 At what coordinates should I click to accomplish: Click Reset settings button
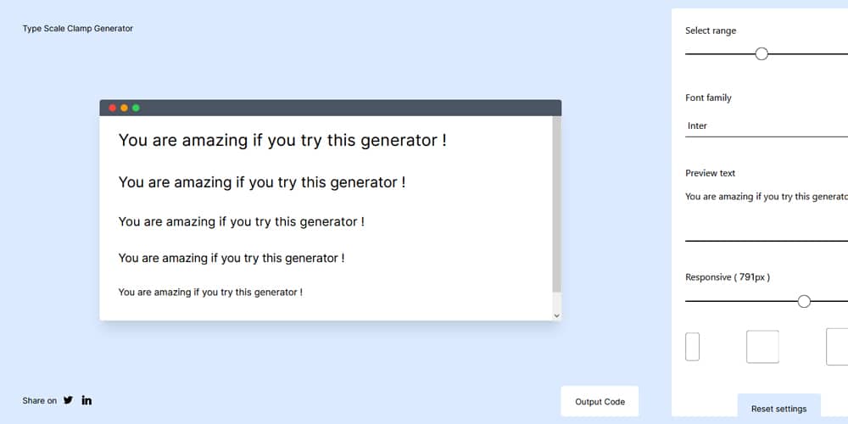(778, 409)
